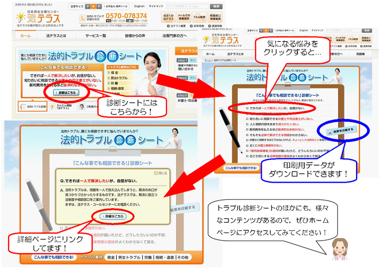
Task: Click ホーム breadcrumb link in right page
Action: click(207, 60)
